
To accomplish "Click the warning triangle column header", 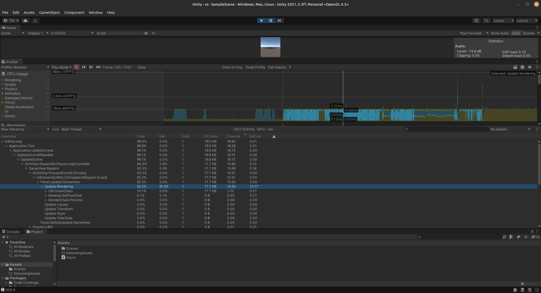I will [x=274, y=136].
